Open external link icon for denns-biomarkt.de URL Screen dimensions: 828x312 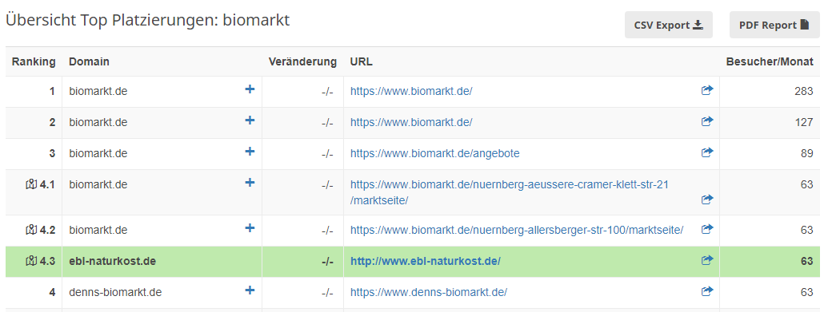[707, 291]
